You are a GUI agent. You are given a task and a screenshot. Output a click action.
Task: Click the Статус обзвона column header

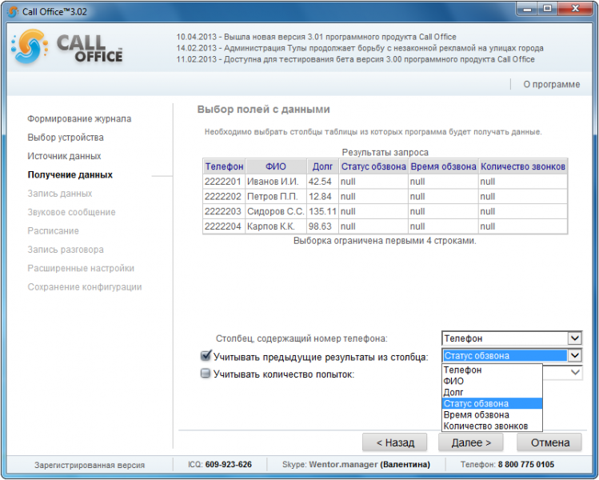pos(373,166)
